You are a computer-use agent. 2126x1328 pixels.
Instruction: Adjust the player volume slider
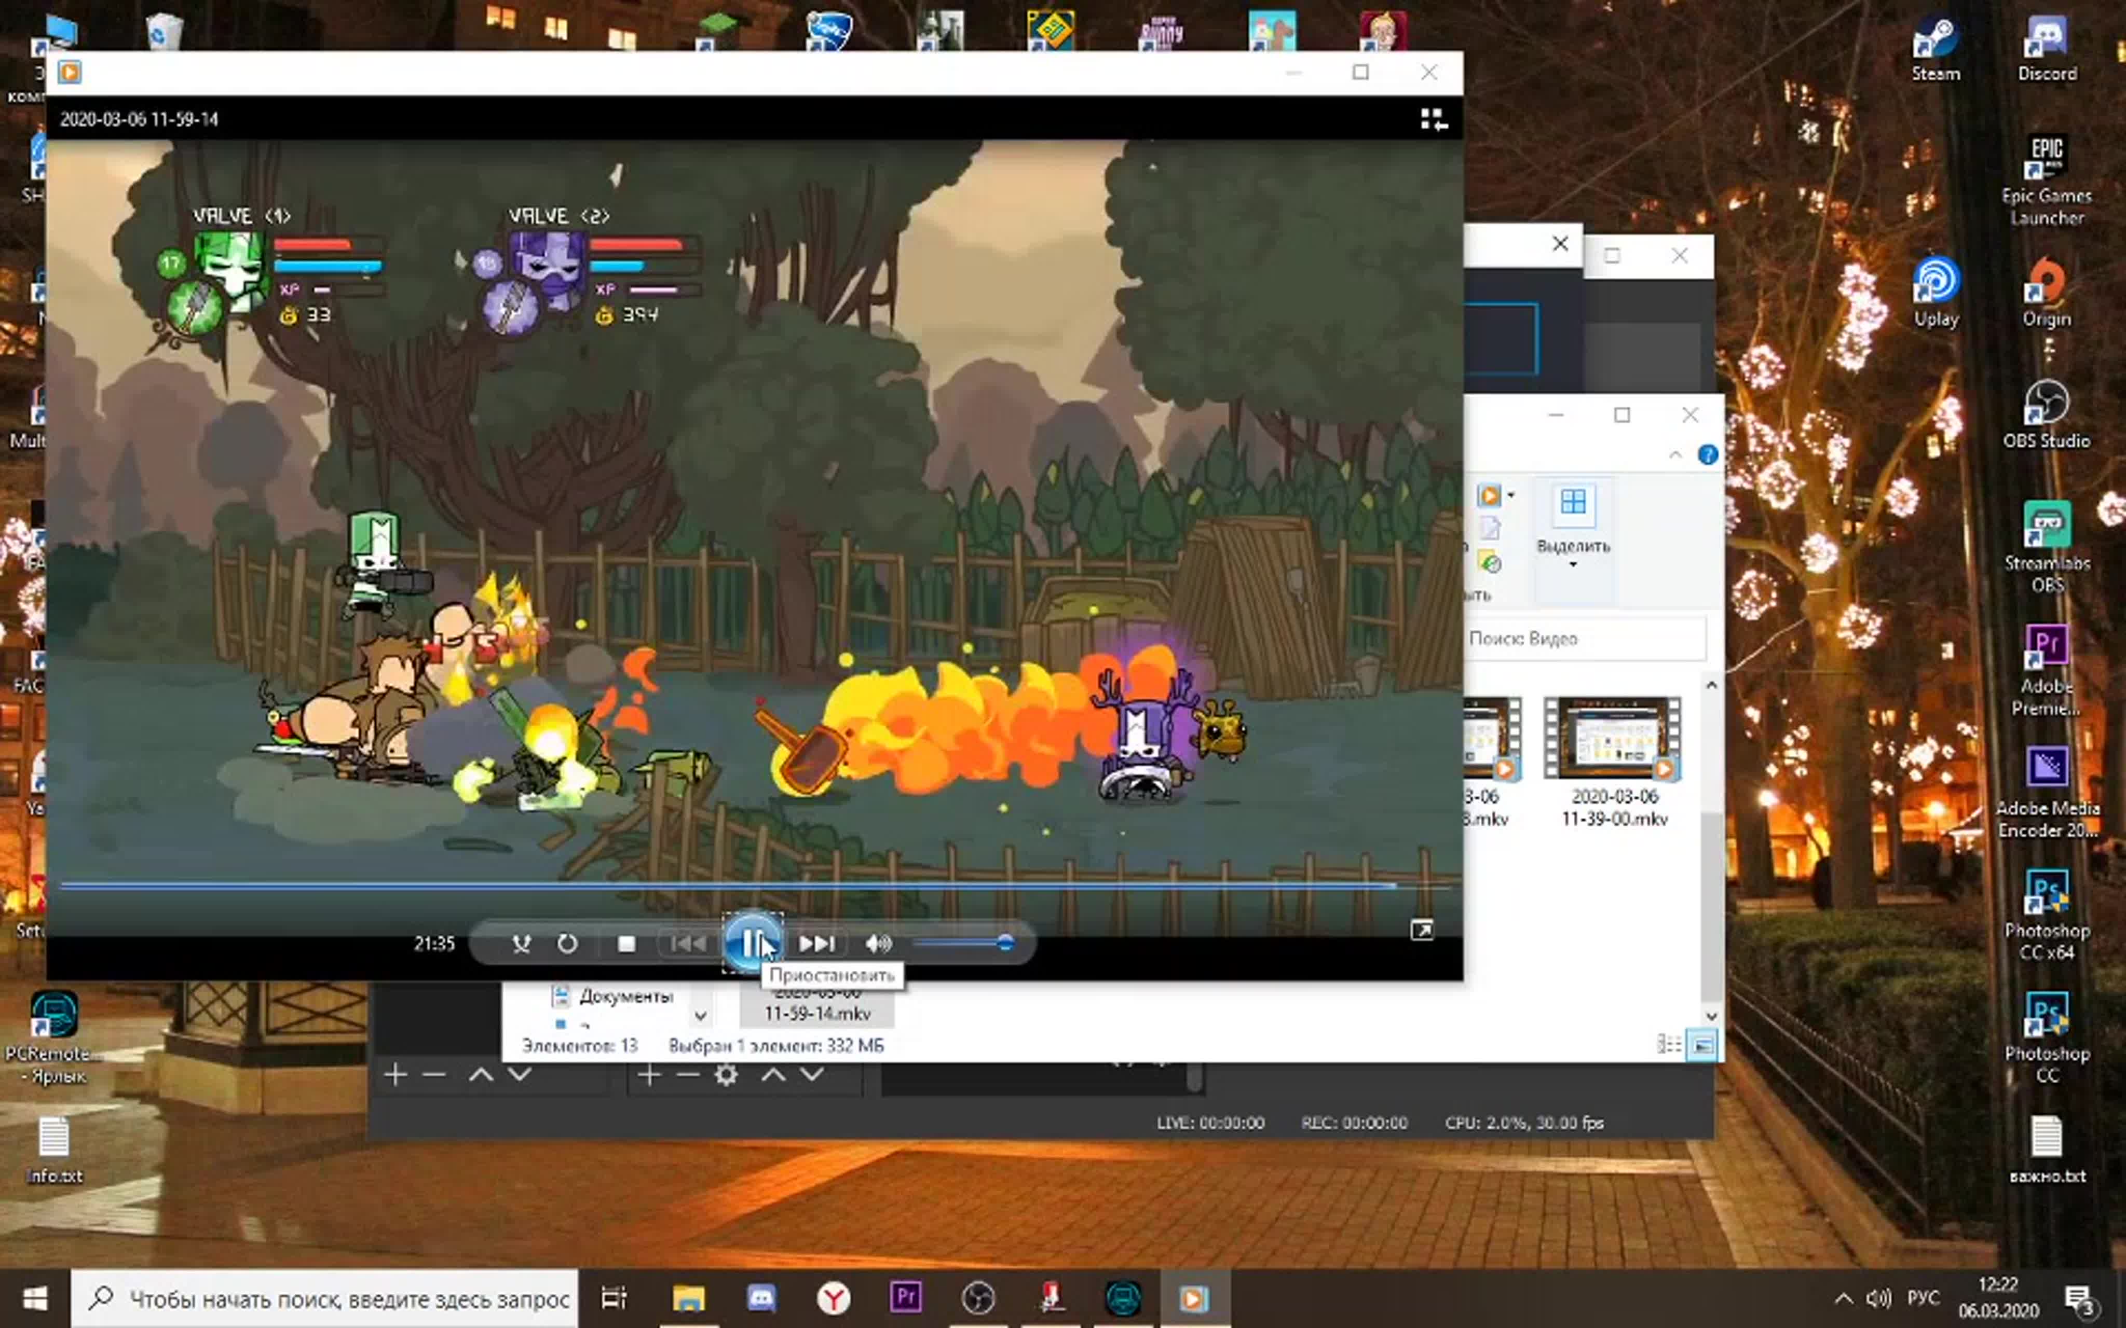[1005, 943]
